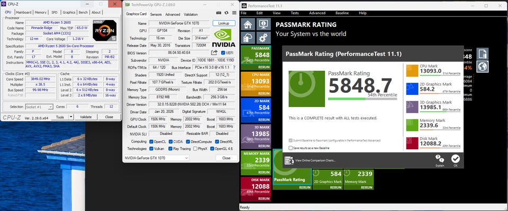Click the PASSMARK 5848 sidebar tile
Viewport: 508px width, 211px height.
tap(256, 57)
